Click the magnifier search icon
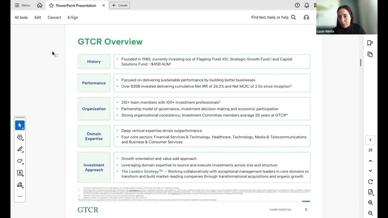This screenshot has width=388, height=218. [293, 17]
